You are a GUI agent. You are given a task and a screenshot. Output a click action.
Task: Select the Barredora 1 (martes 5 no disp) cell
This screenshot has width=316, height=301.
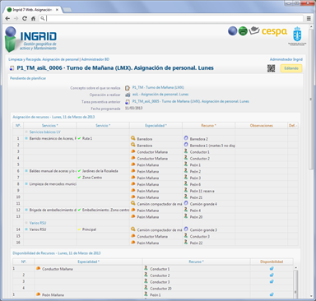pos(208,146)
